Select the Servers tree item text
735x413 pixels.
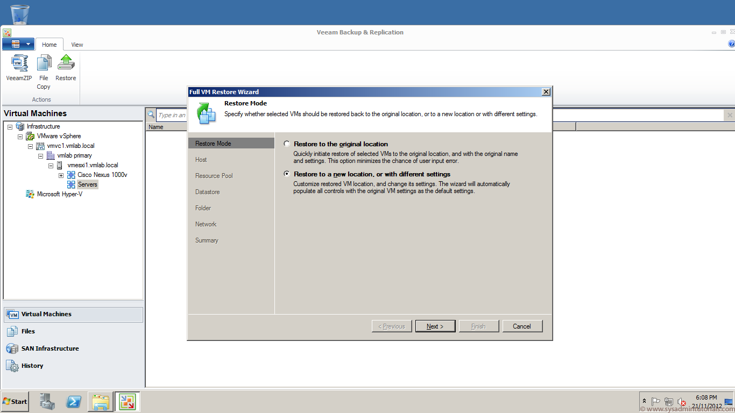click(88, 184)
